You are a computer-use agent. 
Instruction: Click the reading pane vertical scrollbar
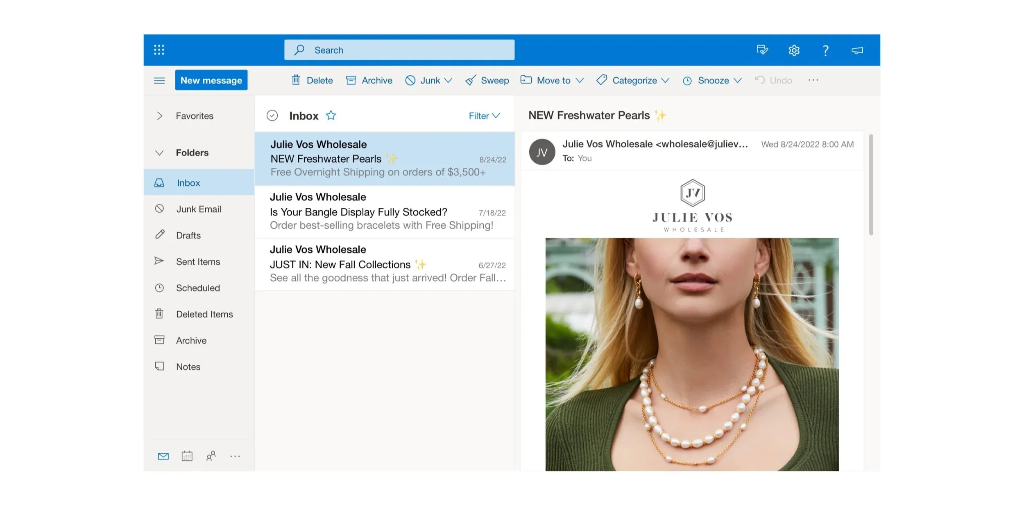pyautogui.click(x=871, y=184)
